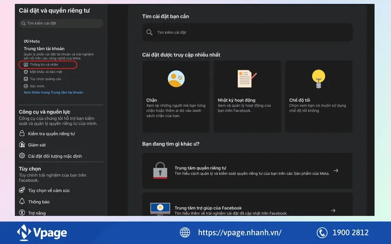Click the Chặn card illustration icon
Viewport: 391px width, 244px height.
176,79
